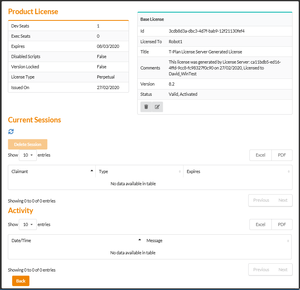The height and width of the screenshot is (290, 300).
Task: Sort activity by the Date/Time column
Action: (75, 241)
